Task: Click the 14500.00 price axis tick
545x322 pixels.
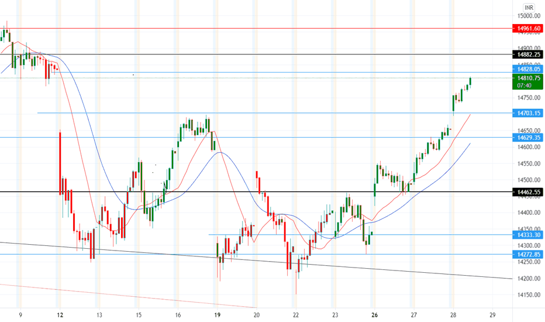Action: coord(529,180)
